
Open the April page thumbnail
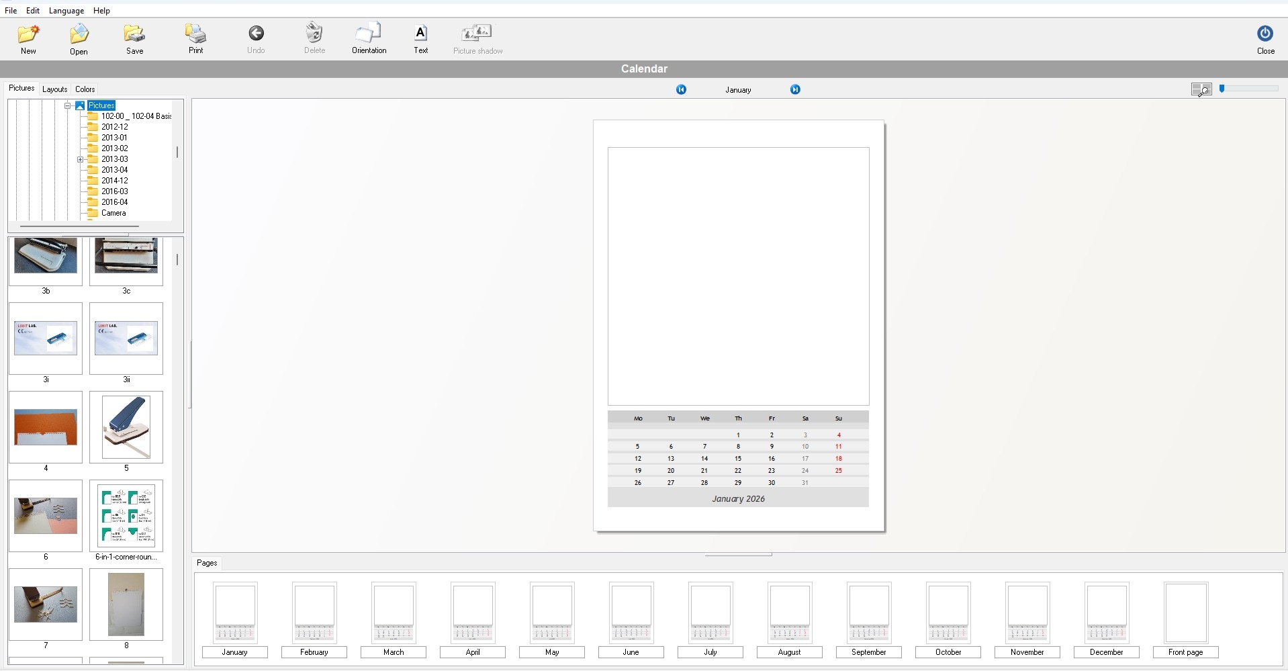click(473, 613)
